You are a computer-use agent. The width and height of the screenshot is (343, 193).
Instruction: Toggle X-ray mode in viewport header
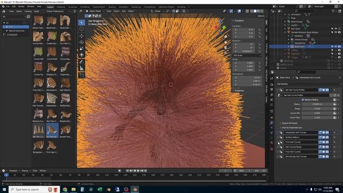click(247, 11)
